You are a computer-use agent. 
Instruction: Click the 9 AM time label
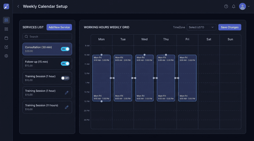point(87,45)
